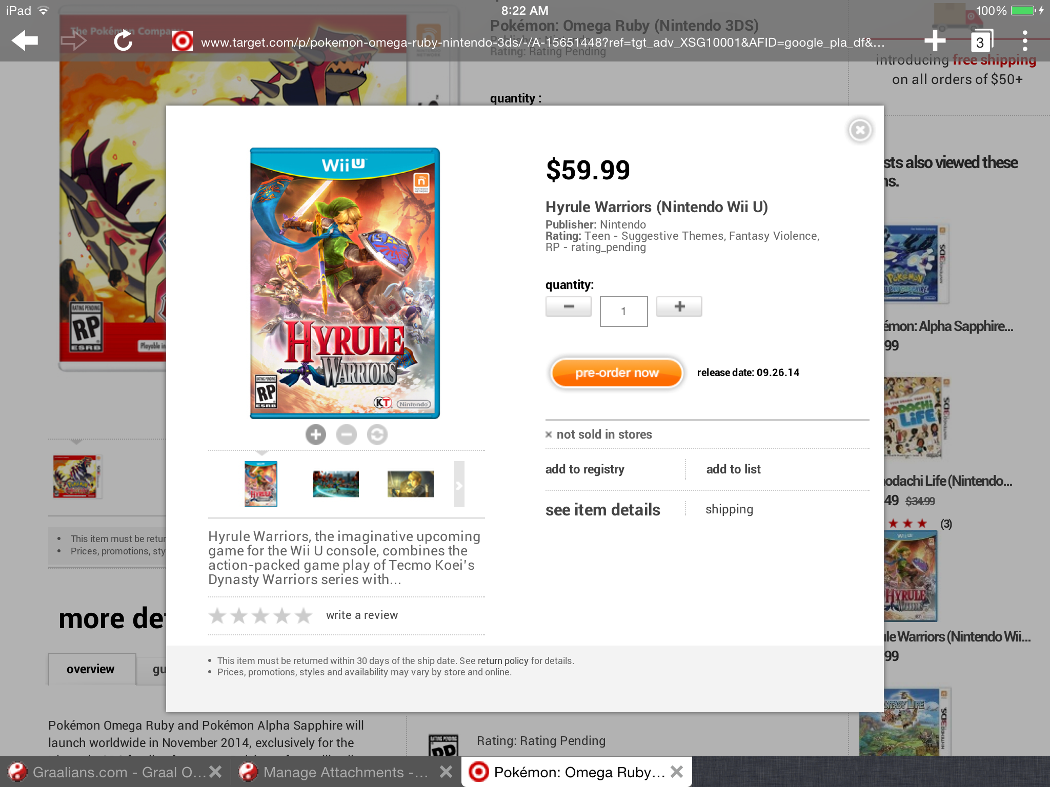The image size is (1050, 787).
Task: Open a new tab with plus icon
Action: tap(935, 41)
